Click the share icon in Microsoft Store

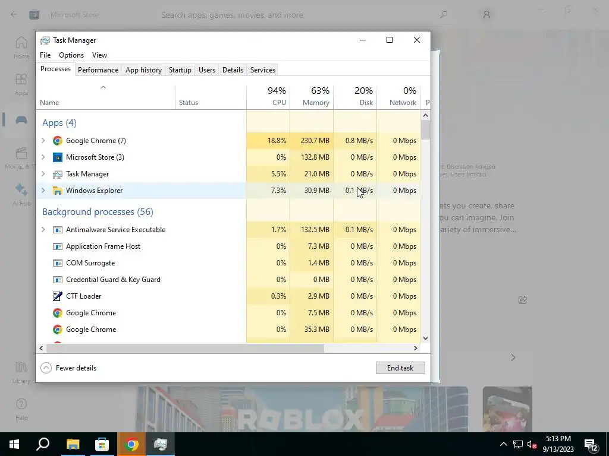tap(523, 300)
